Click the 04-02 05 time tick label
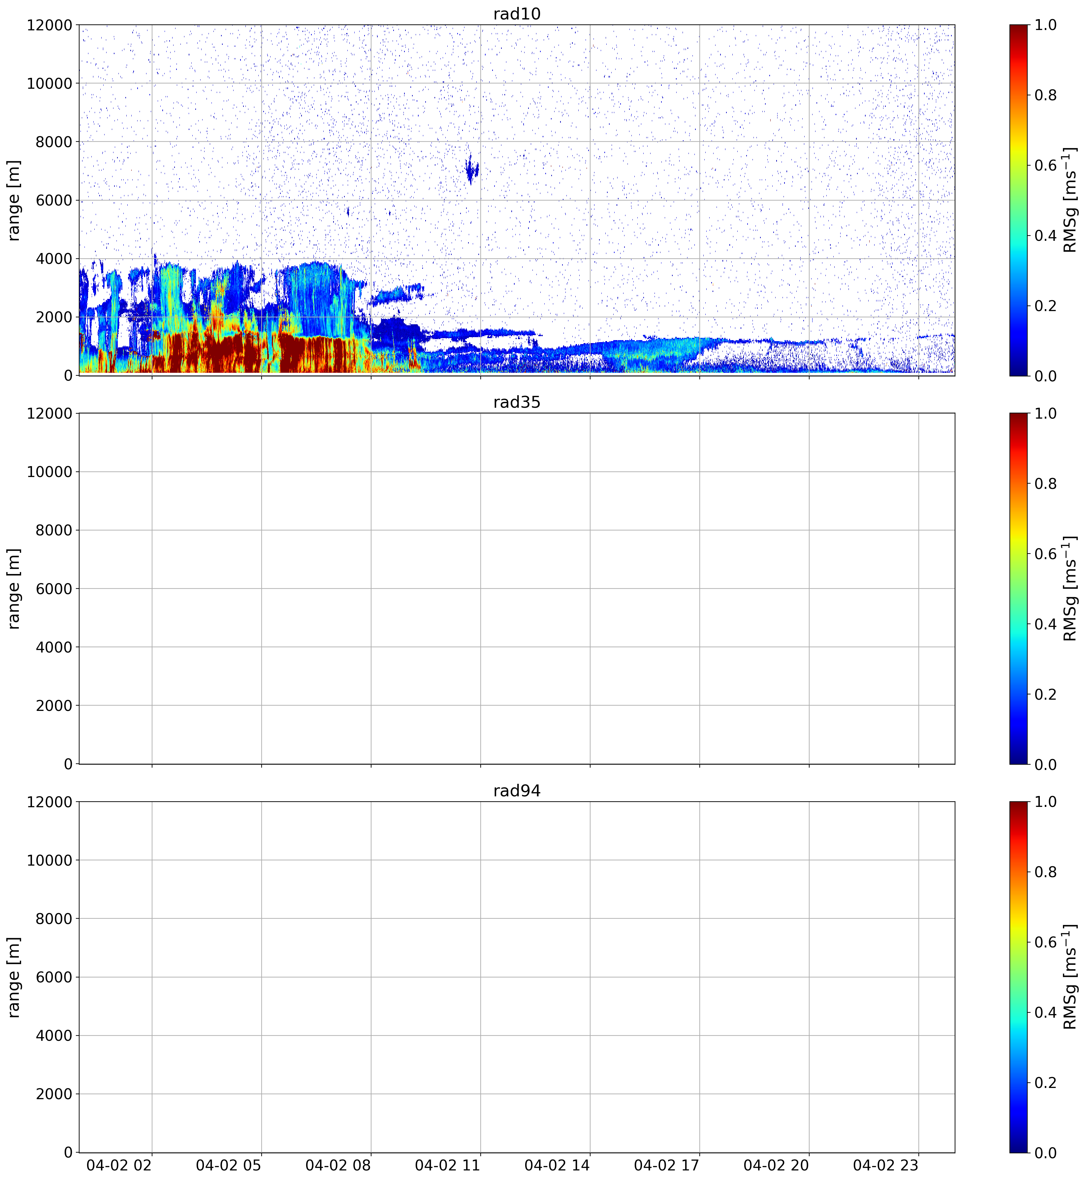Screen dimensions: 1087x1180 click(x=229, y=1166)
